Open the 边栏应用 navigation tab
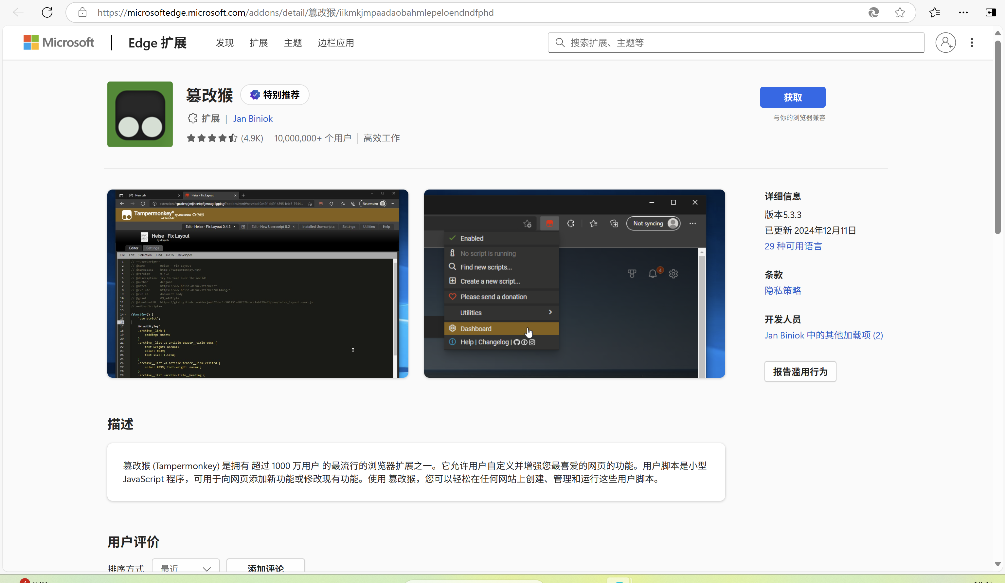Image resolution: width=1005 pixels, height=583 pixels. 336,43
